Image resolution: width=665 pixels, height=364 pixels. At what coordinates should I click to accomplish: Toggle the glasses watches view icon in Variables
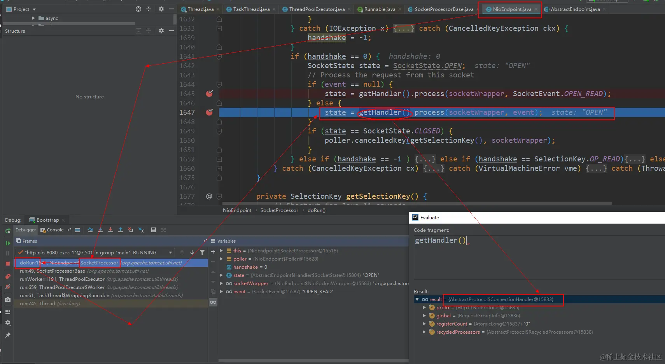[x=213, y=302]
